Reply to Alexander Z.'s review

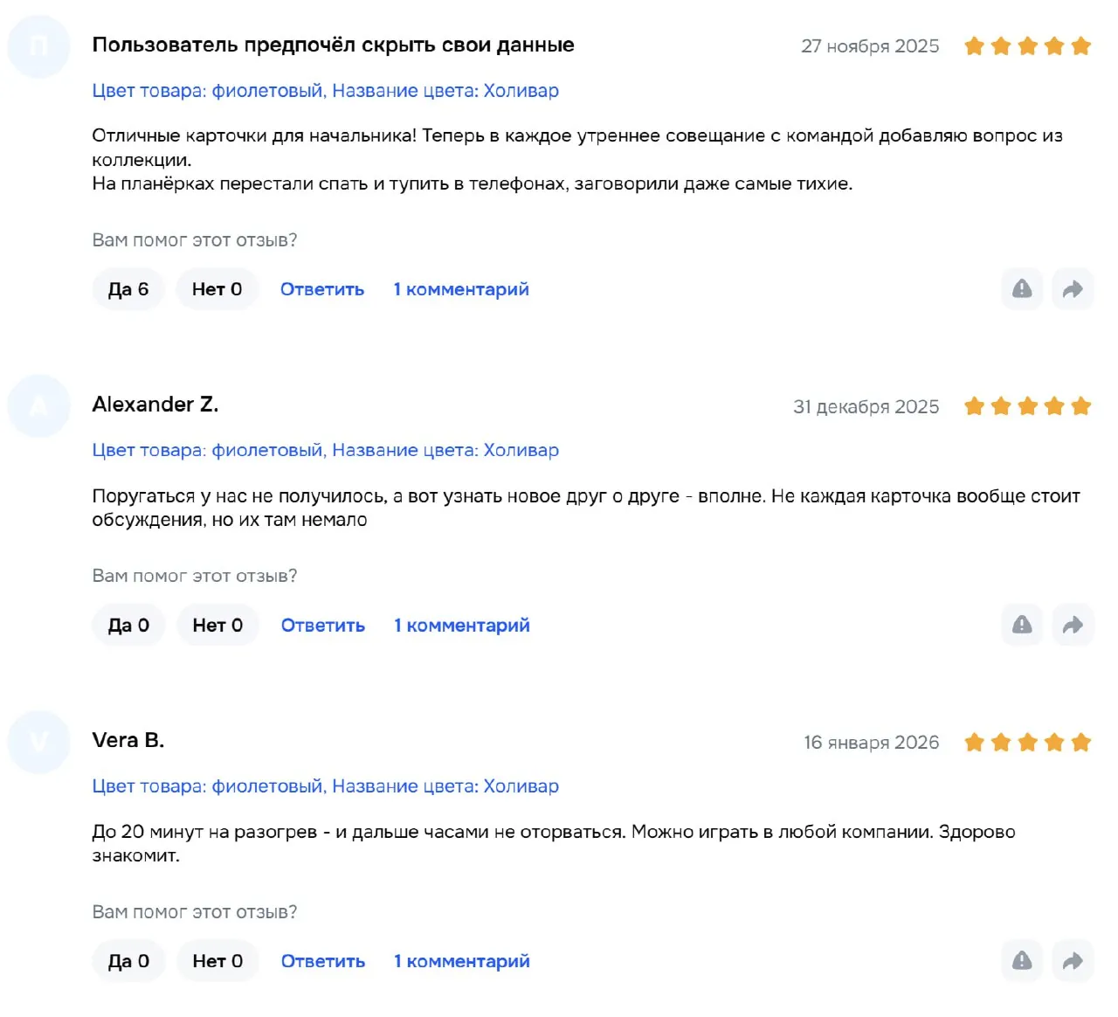323,626
